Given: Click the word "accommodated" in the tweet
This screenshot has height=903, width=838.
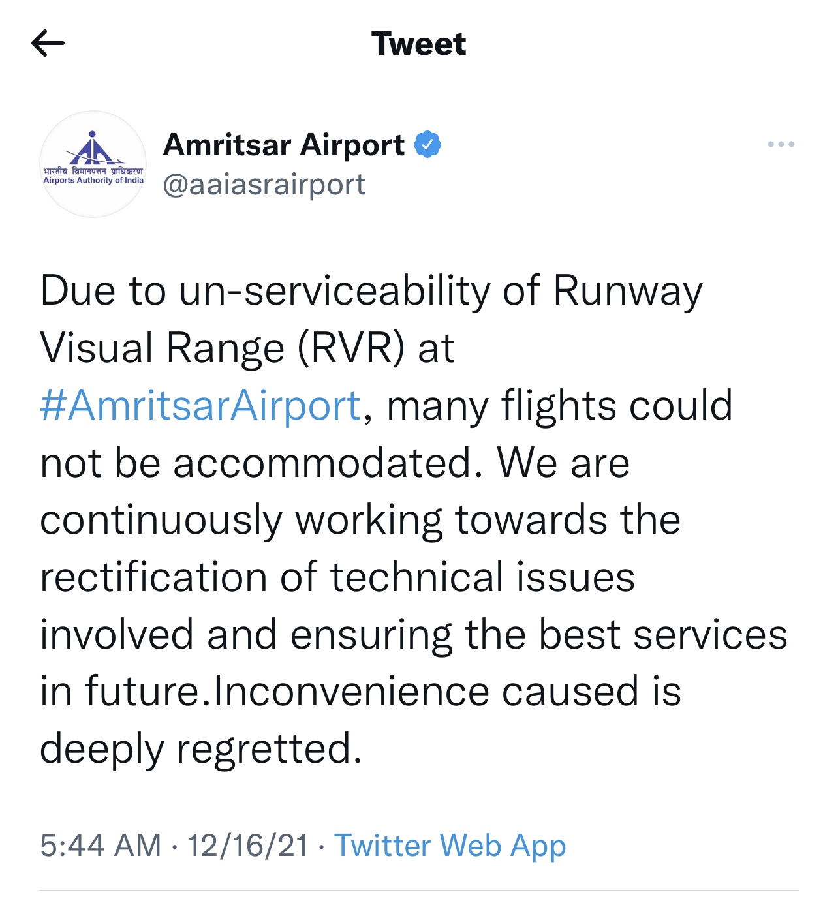Looking at the screenshot, I should tap(322, 463).
